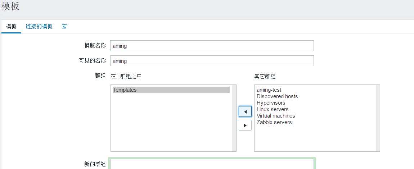Pick Linux servers in other groups
Image resolution: width=414 pixels, height=169 pixels.
coord(273,109)
